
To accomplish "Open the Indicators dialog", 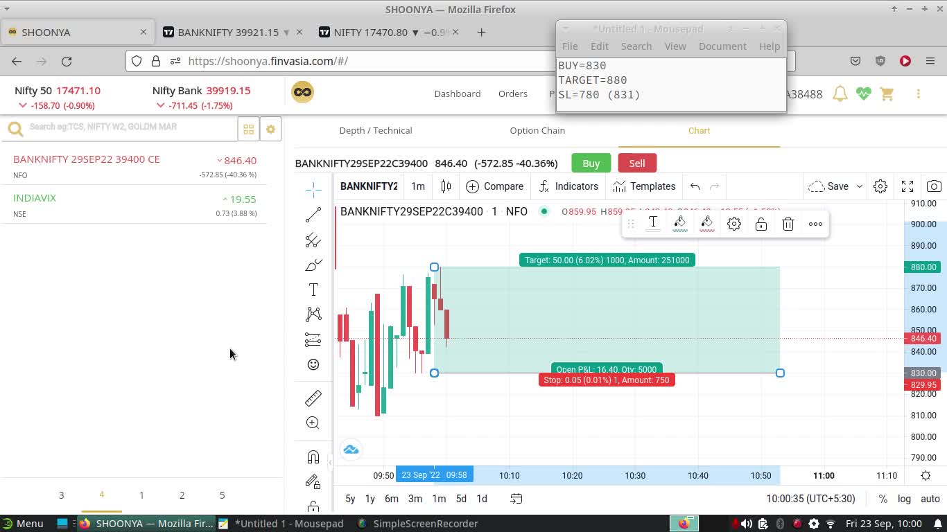I will [x=568, y=186].
